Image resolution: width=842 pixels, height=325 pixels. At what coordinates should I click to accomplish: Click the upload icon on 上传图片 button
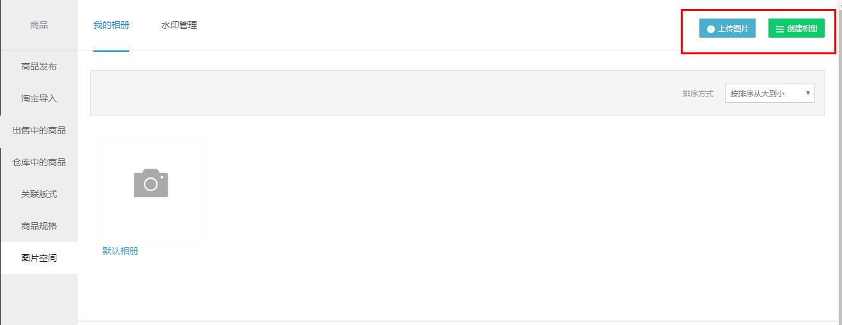click(711, 29)
